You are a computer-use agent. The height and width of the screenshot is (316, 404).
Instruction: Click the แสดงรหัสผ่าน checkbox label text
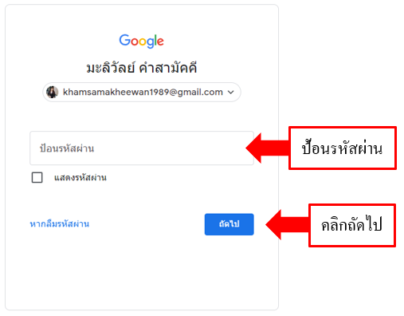coord(80,177)
